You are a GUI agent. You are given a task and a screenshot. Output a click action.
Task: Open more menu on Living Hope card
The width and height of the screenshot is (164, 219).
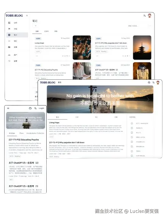click(x=37, y=56)
